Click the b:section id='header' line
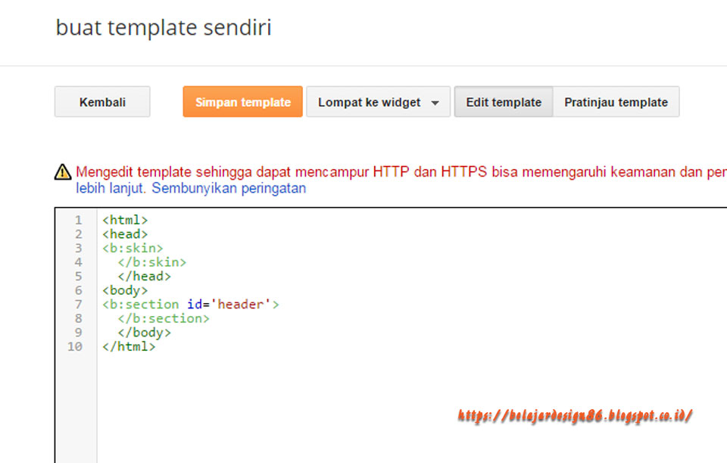The width and height of the screenshot is (727, 463). point(191,305)
